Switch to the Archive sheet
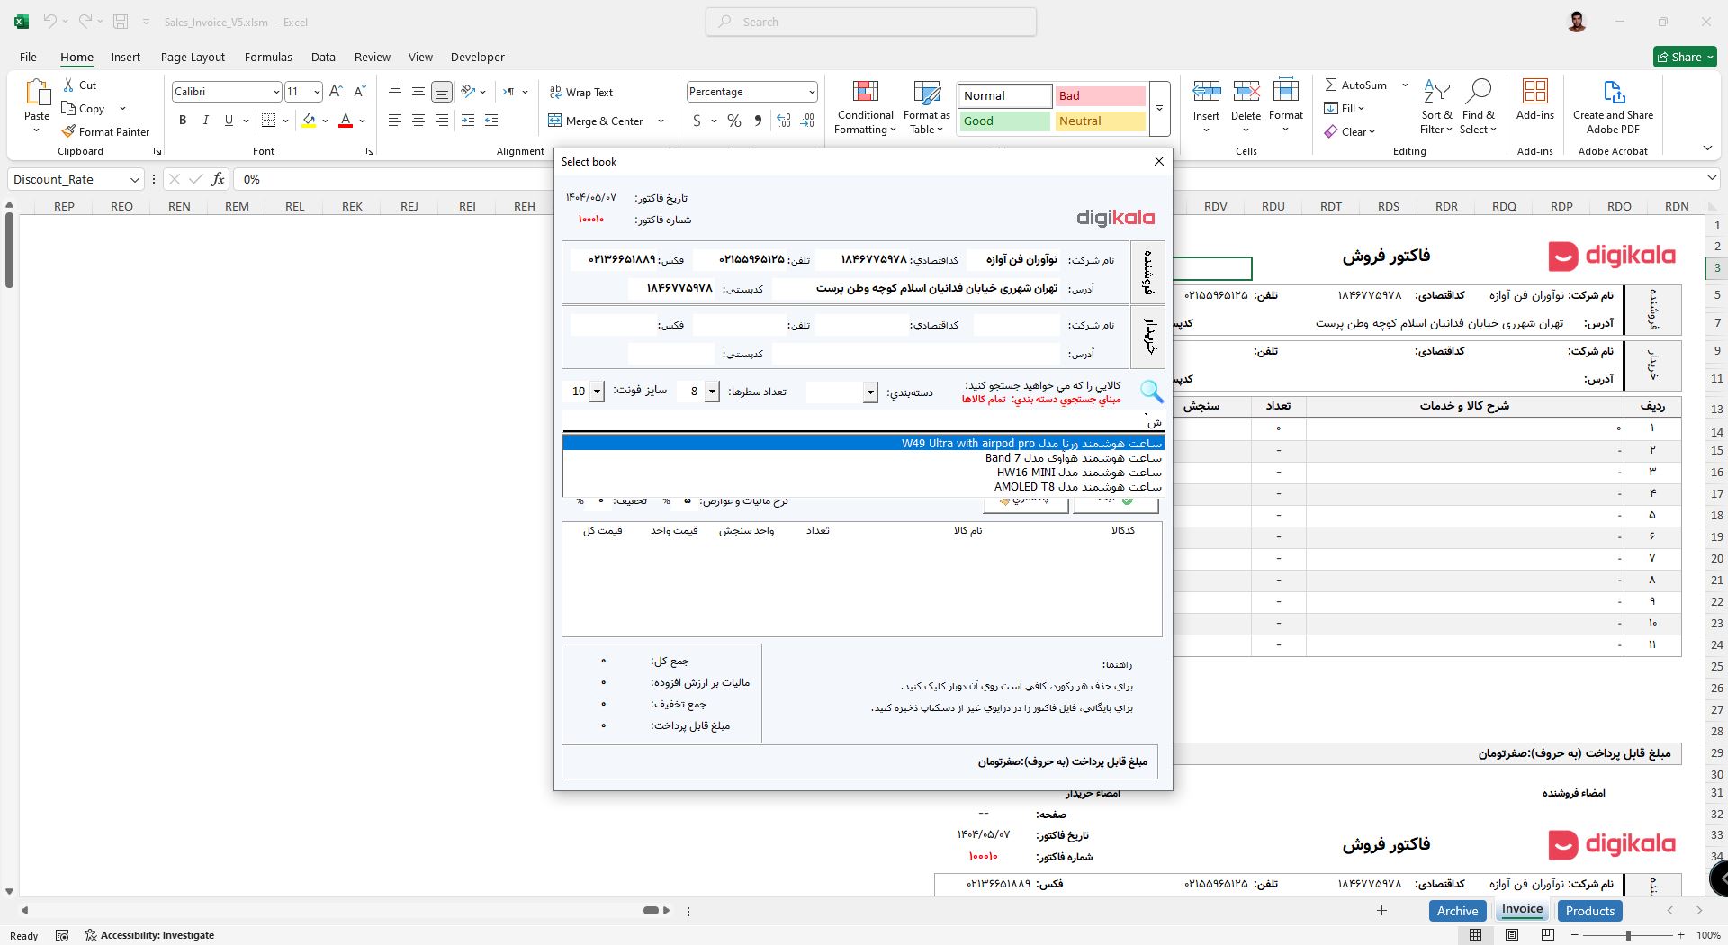Screen dimensions: 1728x945 (1457, 911)
